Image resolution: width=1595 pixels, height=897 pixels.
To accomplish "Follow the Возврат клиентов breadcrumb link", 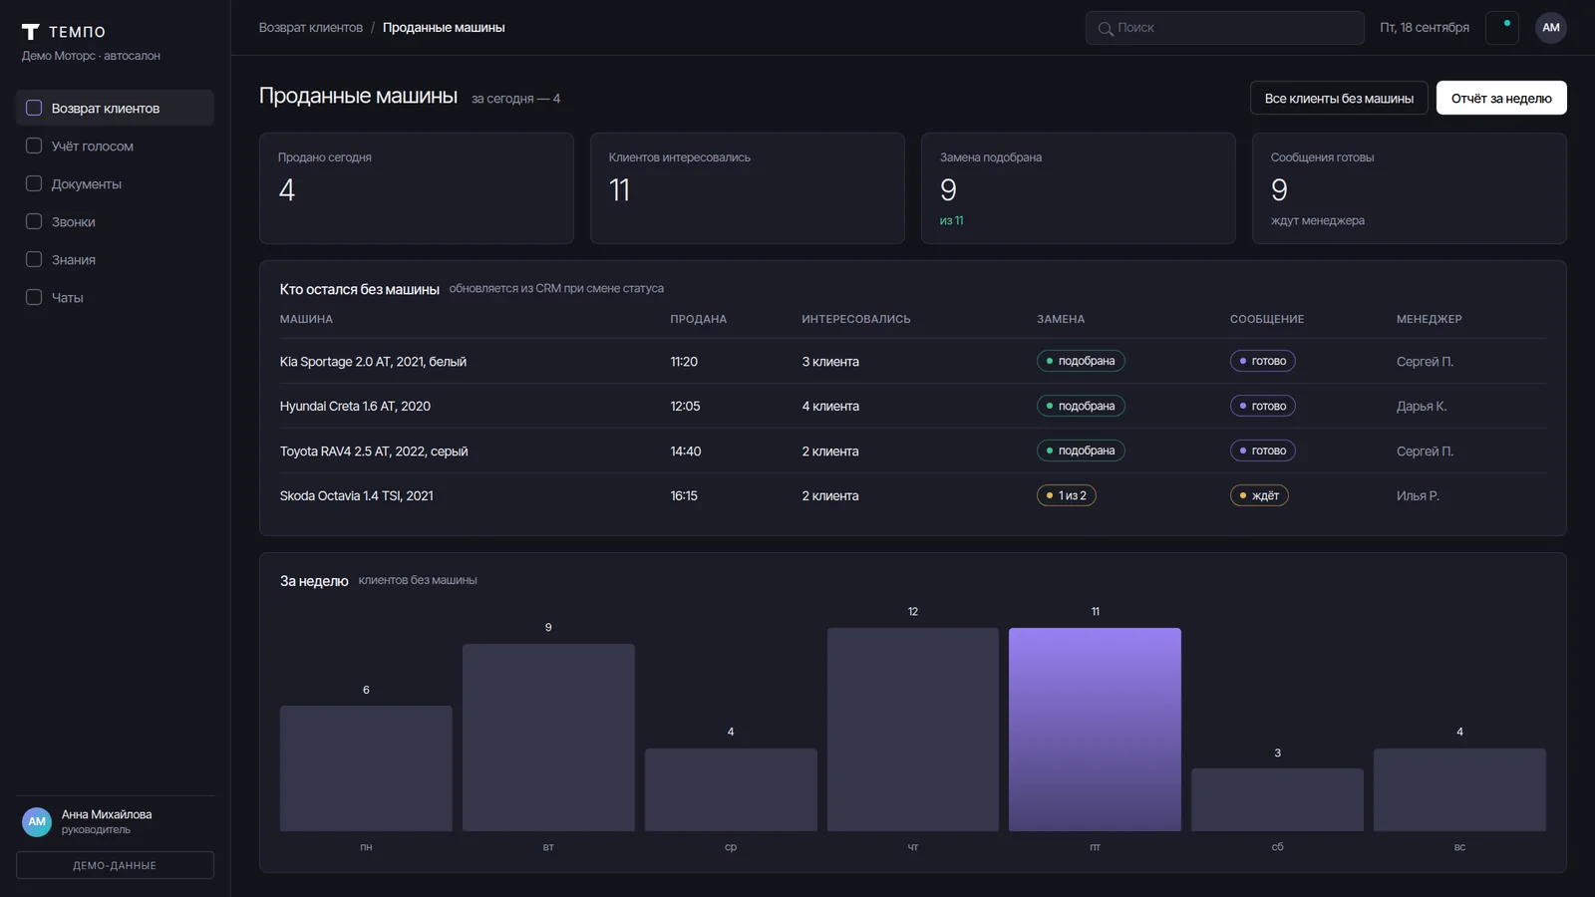I will pyautogui.click(x=311, y=28).
